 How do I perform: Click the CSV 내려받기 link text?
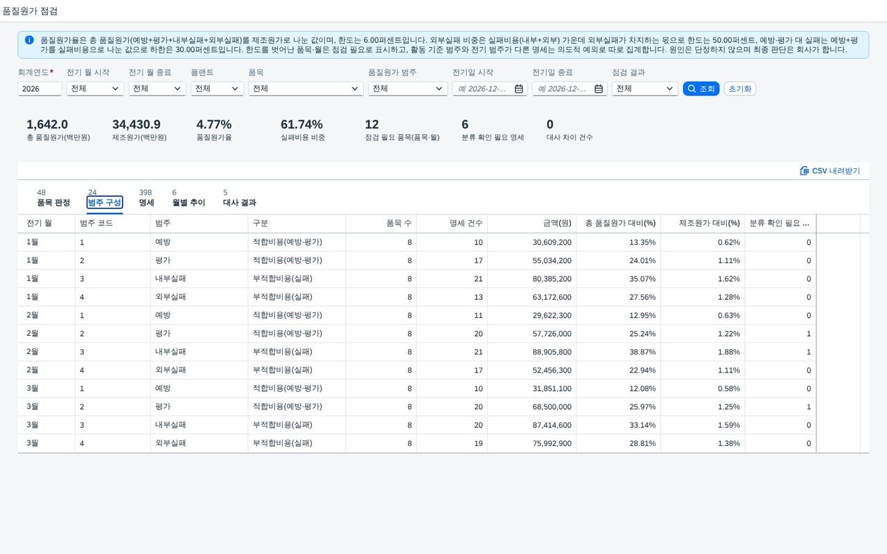[836, 170]
